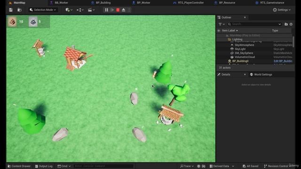
Task: Click the 31 actors status text
Action: click(x=225, y=68)
